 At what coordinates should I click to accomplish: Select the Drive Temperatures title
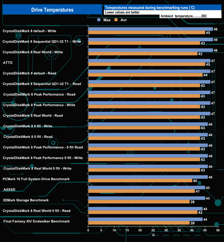click(x=52, y=10)
